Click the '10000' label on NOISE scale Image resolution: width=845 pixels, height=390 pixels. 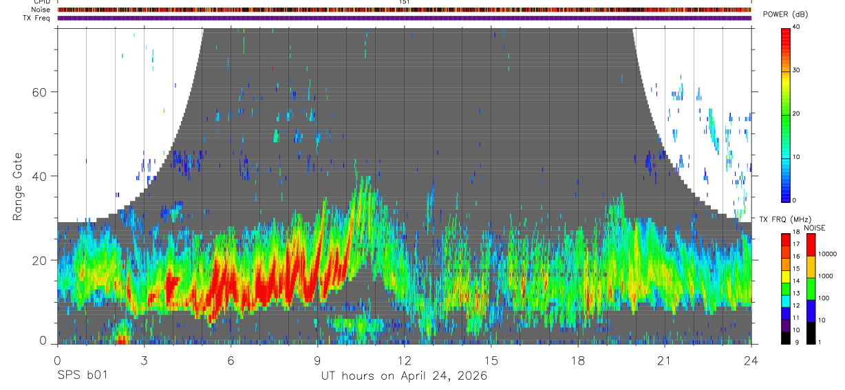pyautogui.click(x=828, y=254)
